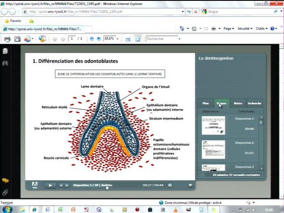Select Diapositive 1 thumbnail

[214, 125]
